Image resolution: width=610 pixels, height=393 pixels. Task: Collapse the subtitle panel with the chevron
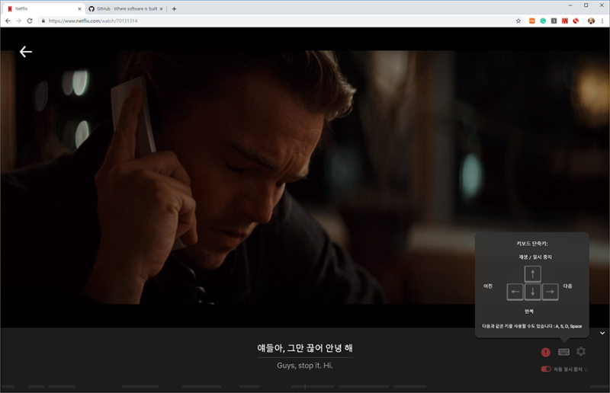[602, 333]
